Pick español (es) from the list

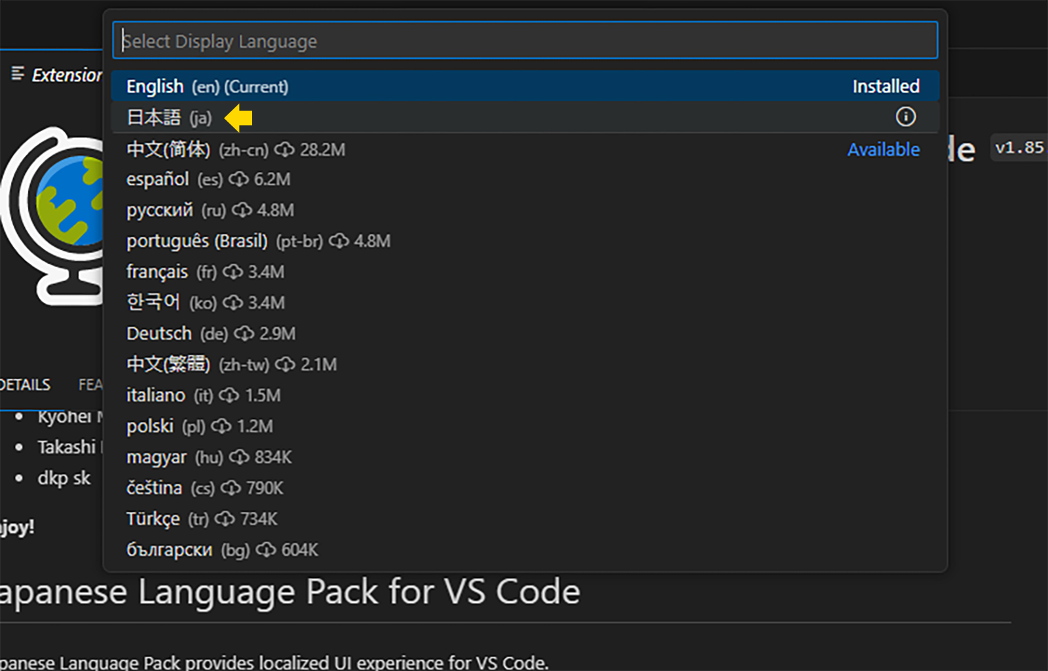click(525, 179)
